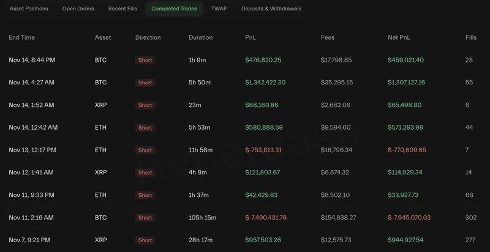This screenshot has height=252, width=490.
Task: Click the Asset column header
Action: pyautogui.click(x=103, y=37)
